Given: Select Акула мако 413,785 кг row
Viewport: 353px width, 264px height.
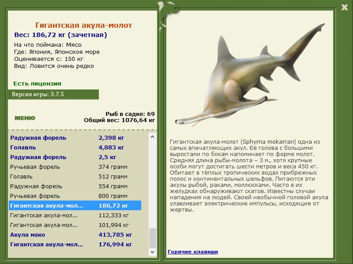Looking at the screenshot, I should tap(75, 234).
